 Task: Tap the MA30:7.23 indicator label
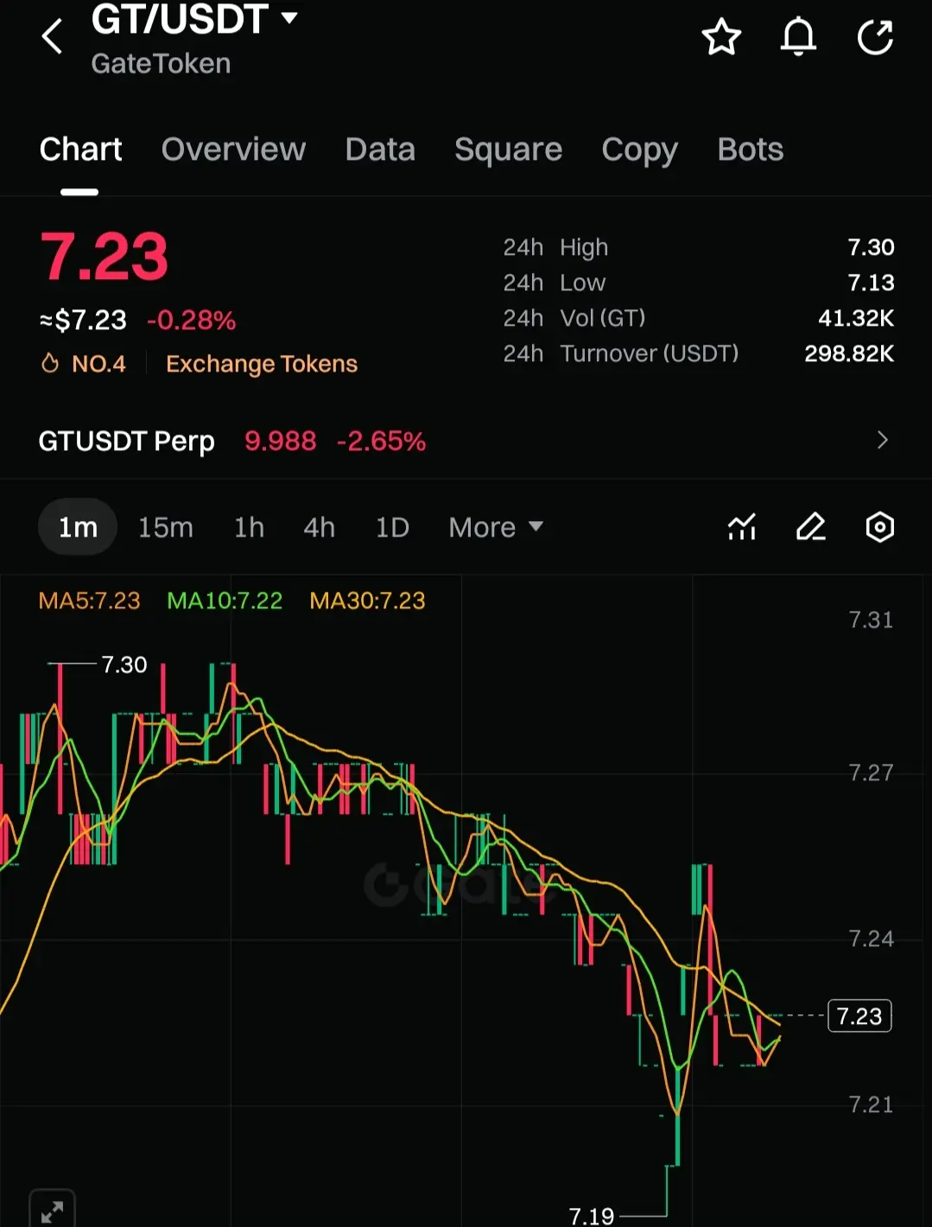367,601
